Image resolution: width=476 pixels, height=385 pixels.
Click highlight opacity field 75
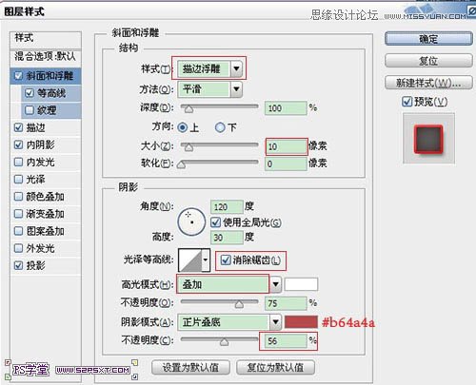coord(286,303)
